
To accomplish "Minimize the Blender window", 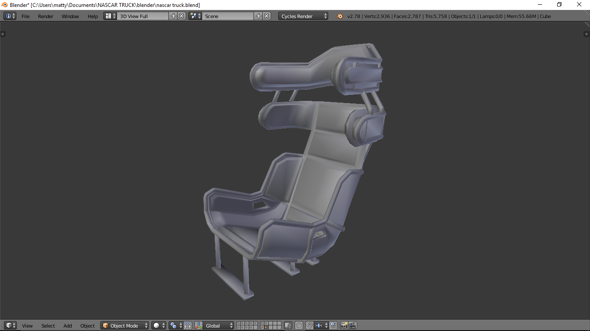I will click(x=540, y=5).
